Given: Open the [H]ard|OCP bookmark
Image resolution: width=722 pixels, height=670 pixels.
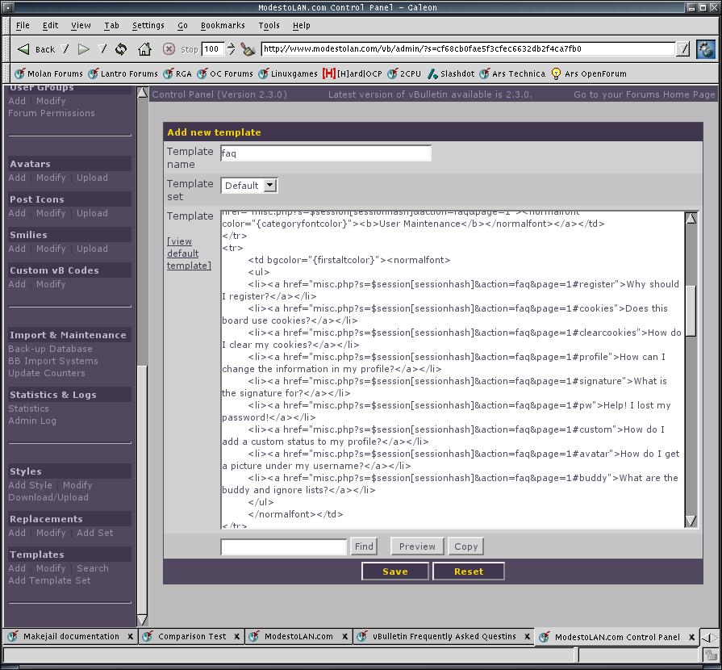Looking at the screenshot, I should [353, 73].
